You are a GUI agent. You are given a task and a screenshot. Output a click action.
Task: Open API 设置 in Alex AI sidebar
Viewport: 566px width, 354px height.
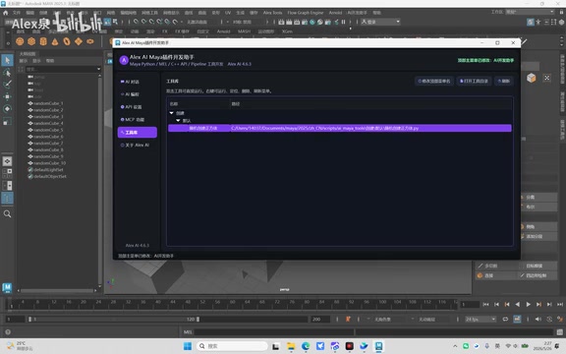[138, 107]
